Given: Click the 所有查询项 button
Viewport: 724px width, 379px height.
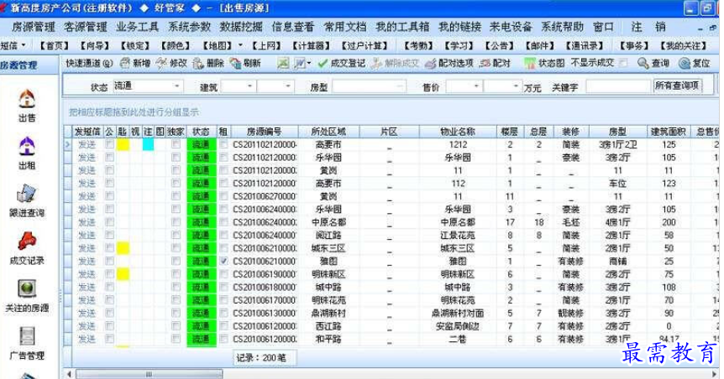Looking at the screenshot, I should point(677,86).
